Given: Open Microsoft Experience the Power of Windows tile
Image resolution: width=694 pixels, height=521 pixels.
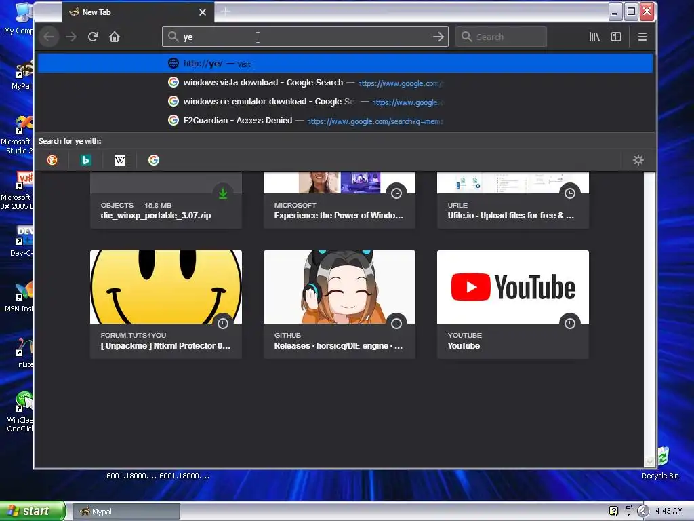Looking at the screenshot, I should tap(340, 200).
